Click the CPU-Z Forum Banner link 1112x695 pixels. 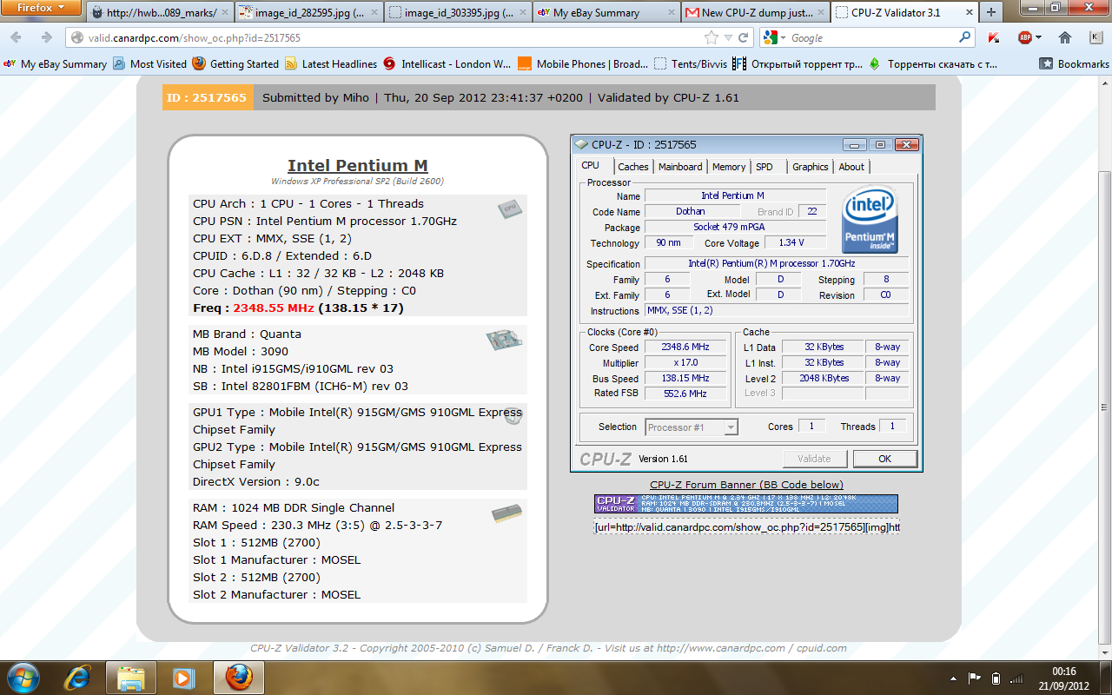(x=746, y=485)
